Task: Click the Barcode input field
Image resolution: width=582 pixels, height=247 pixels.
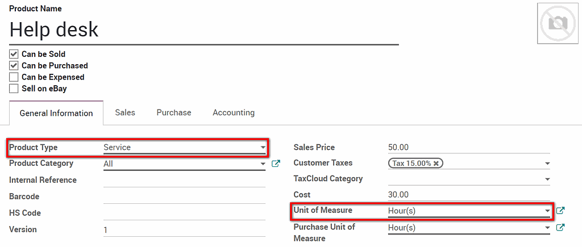Action: coord(184,196)
